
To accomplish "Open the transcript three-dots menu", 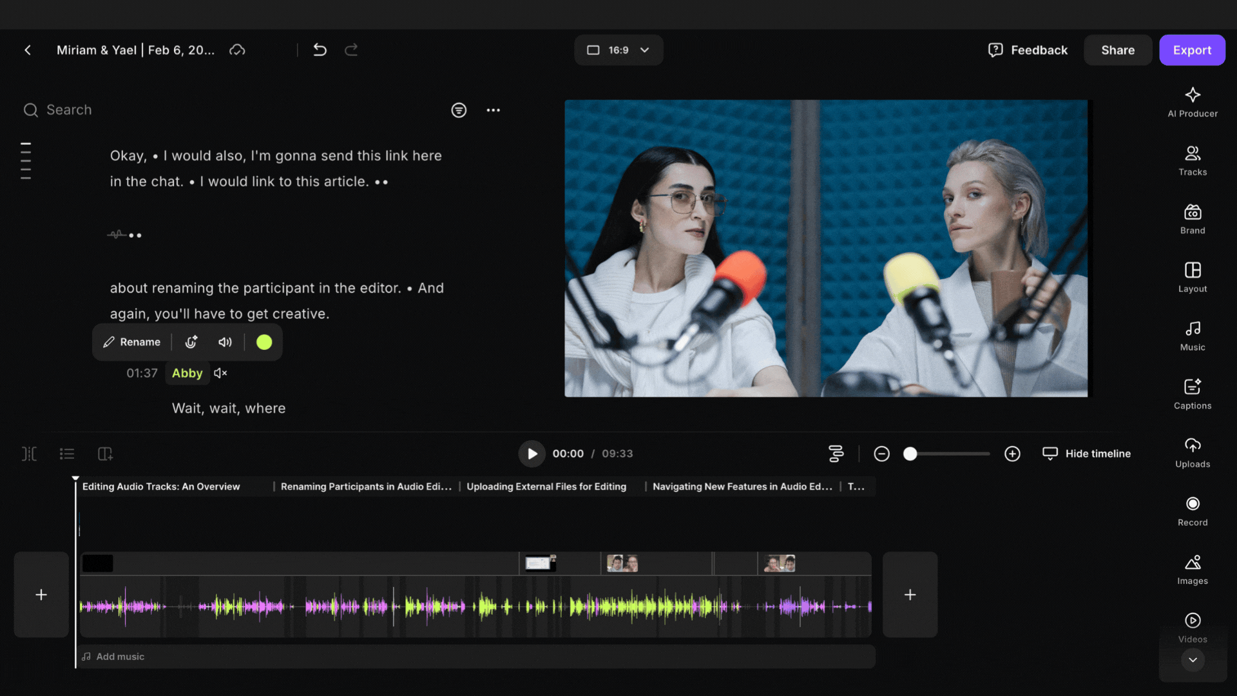I will (494, 110).
